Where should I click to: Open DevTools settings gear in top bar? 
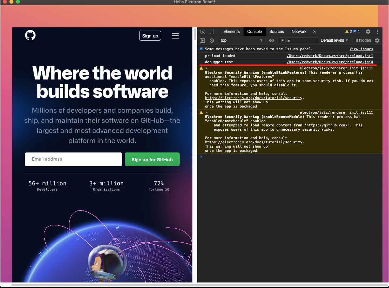click(368, 32)
